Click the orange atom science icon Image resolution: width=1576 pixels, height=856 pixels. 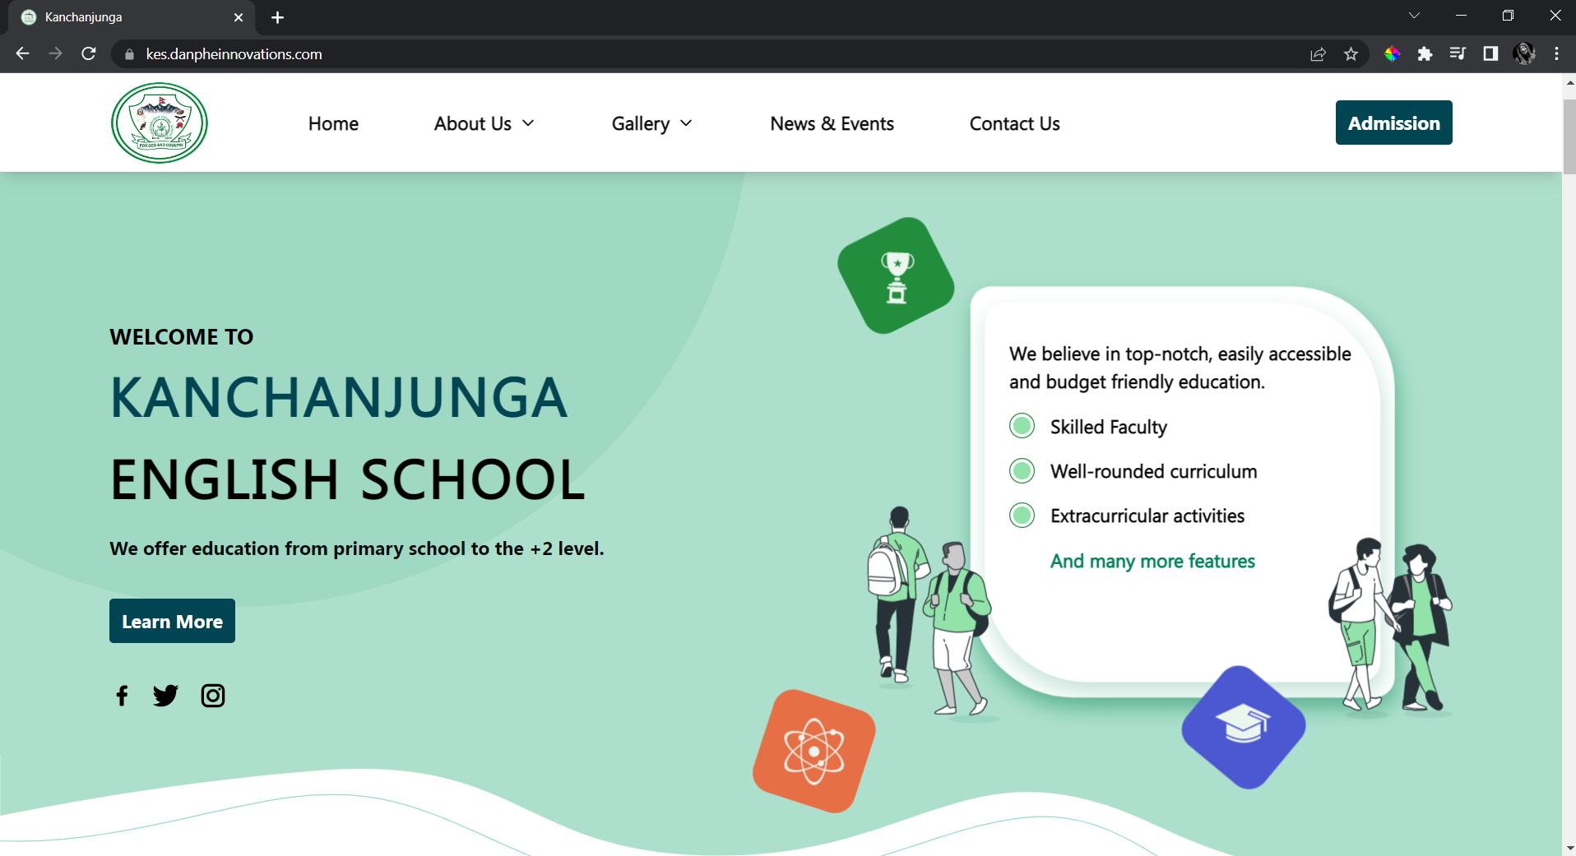coord(813,752)
